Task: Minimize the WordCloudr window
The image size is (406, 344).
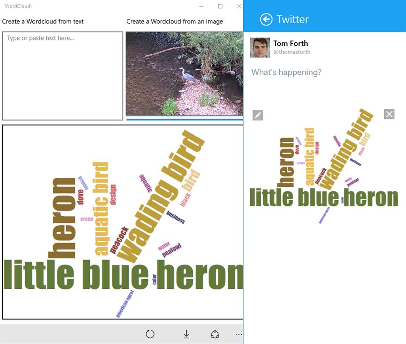Action: 201,6
